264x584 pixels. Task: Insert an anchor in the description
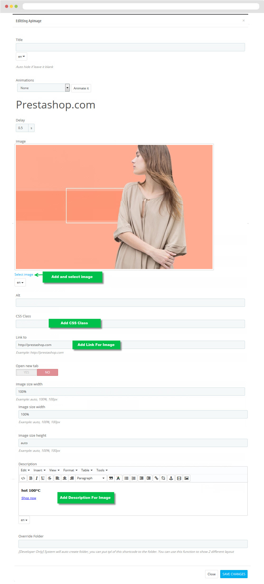171,478
